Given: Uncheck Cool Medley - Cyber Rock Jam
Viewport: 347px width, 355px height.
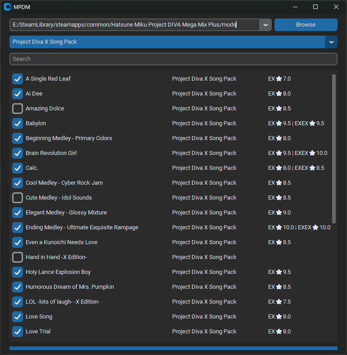Looking at the screenshot, I should (x=18, y=183).
